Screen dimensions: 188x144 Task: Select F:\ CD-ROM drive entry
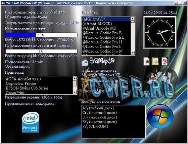coord(113,126)
